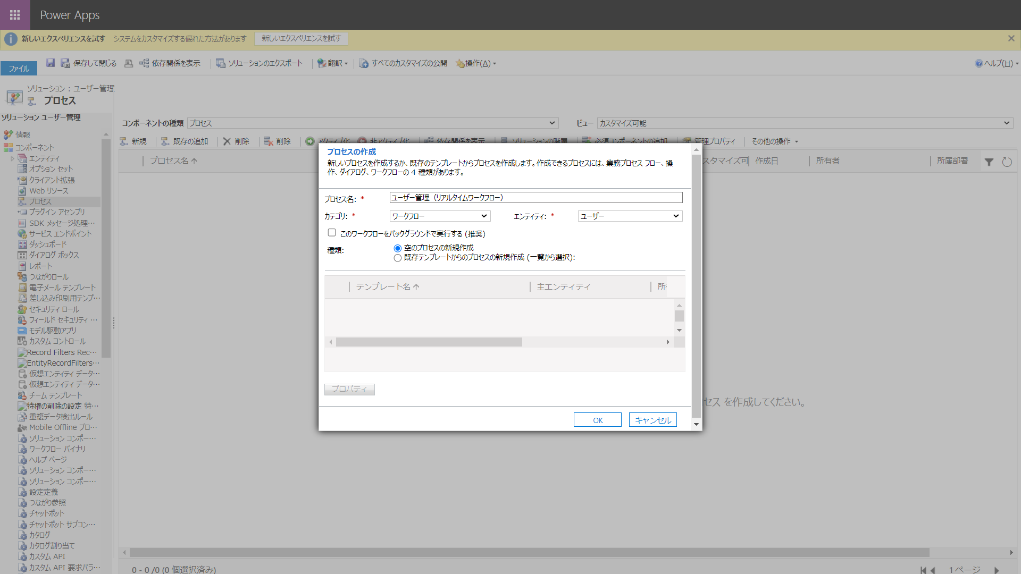Click the OK button in dialog
1021x574 pixels.
tap(597, 420)
